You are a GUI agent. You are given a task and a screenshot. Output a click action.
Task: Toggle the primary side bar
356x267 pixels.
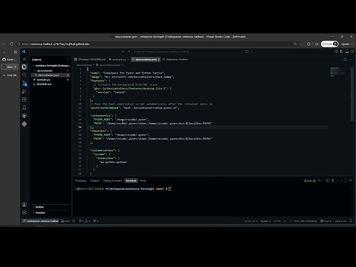click(342, 51)
